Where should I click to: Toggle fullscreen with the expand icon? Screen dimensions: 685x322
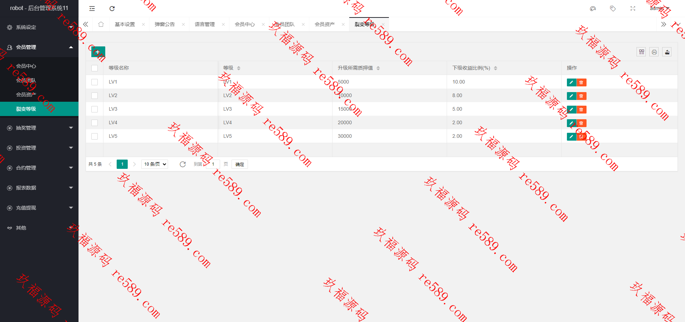click(x=633, y=9)
